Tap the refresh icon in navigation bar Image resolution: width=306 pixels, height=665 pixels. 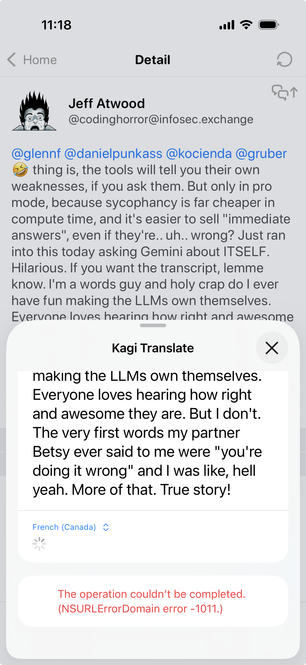tap(284, 60)
